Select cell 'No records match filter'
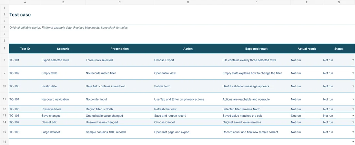Viewport: 355px width, 145px height. click(119, 73)
